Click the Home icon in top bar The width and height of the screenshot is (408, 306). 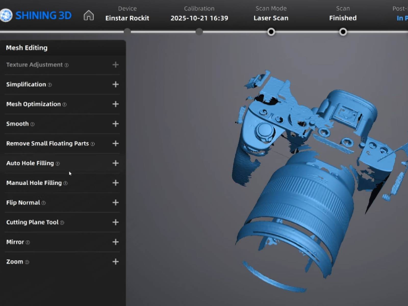88,15
